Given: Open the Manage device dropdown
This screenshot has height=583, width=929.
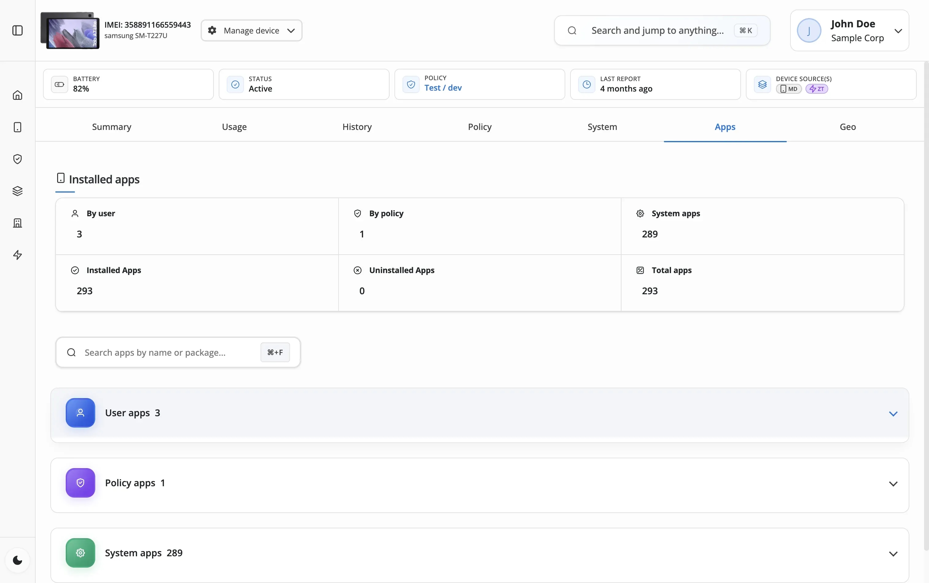Looking at the screenshot, I should (x=251, y=30).
